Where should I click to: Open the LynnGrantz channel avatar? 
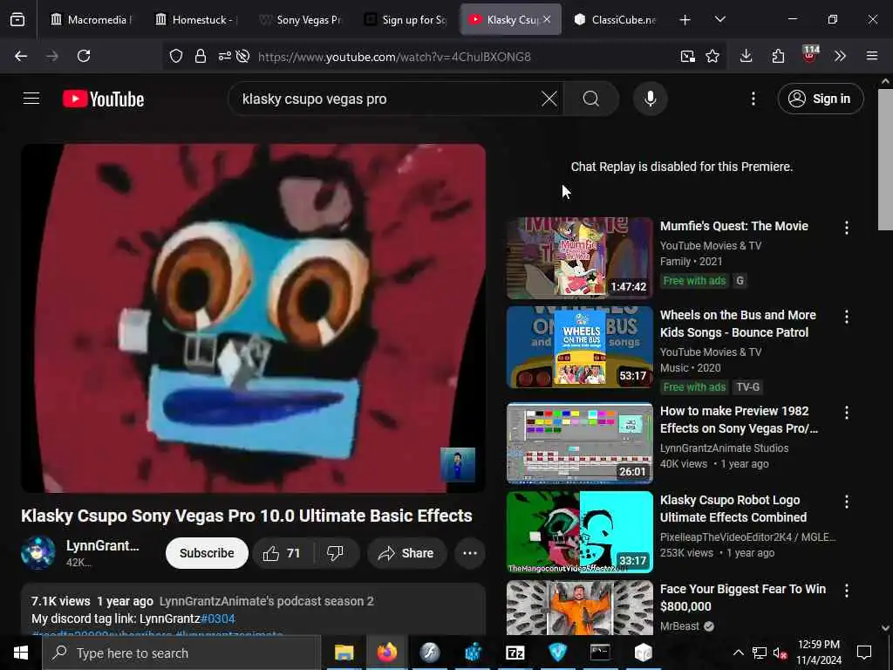pos(38,552)
